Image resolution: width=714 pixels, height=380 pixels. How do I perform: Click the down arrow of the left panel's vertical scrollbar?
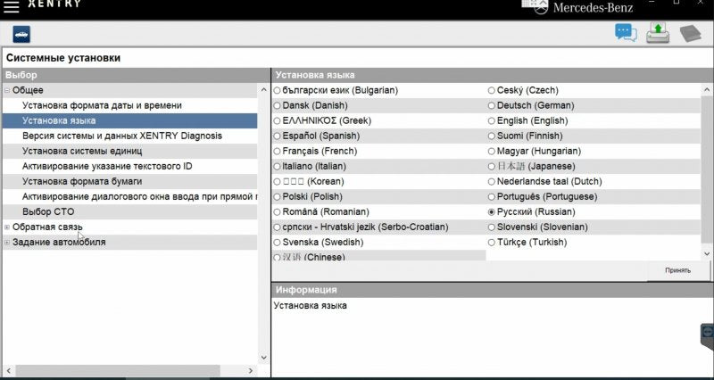263,357
